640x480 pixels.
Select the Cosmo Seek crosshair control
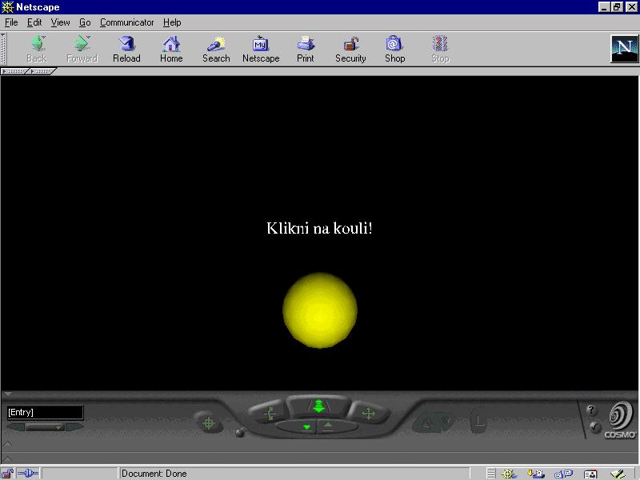(209, 423)
